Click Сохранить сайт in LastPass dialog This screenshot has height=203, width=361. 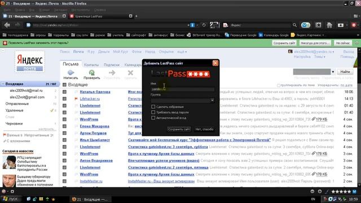point(179,129)
